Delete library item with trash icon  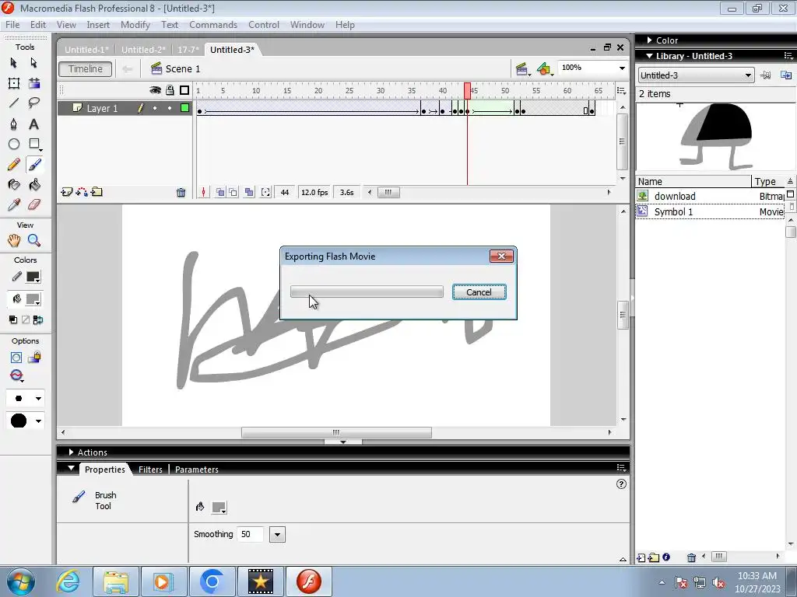(691, 557)
